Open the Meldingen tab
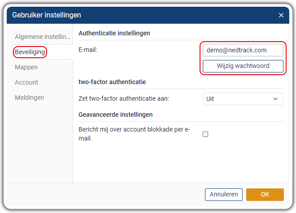 point(29,98)
